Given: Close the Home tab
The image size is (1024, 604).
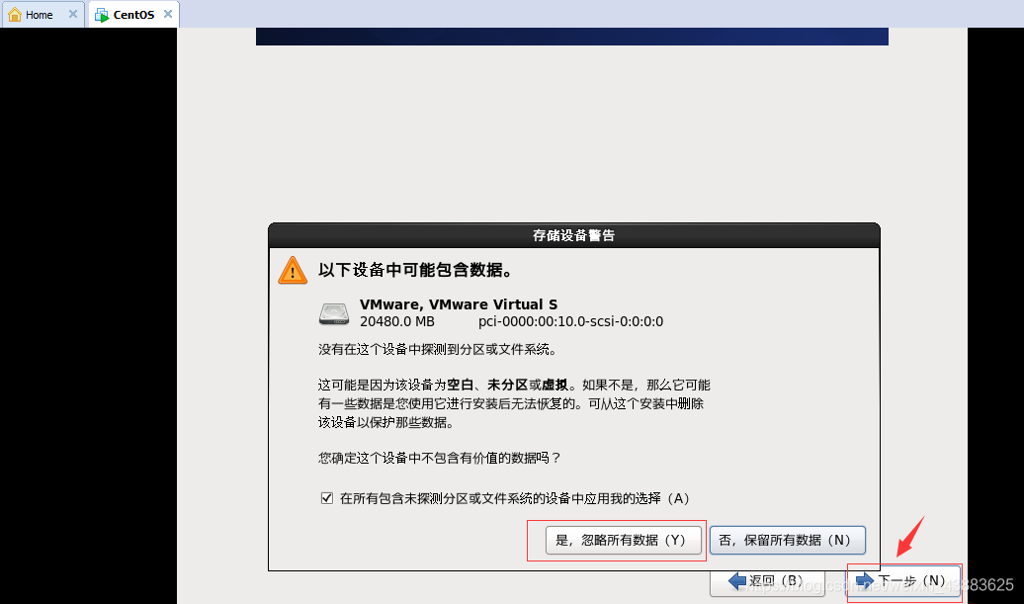Looking at the screenshot, I should [72, 14].
